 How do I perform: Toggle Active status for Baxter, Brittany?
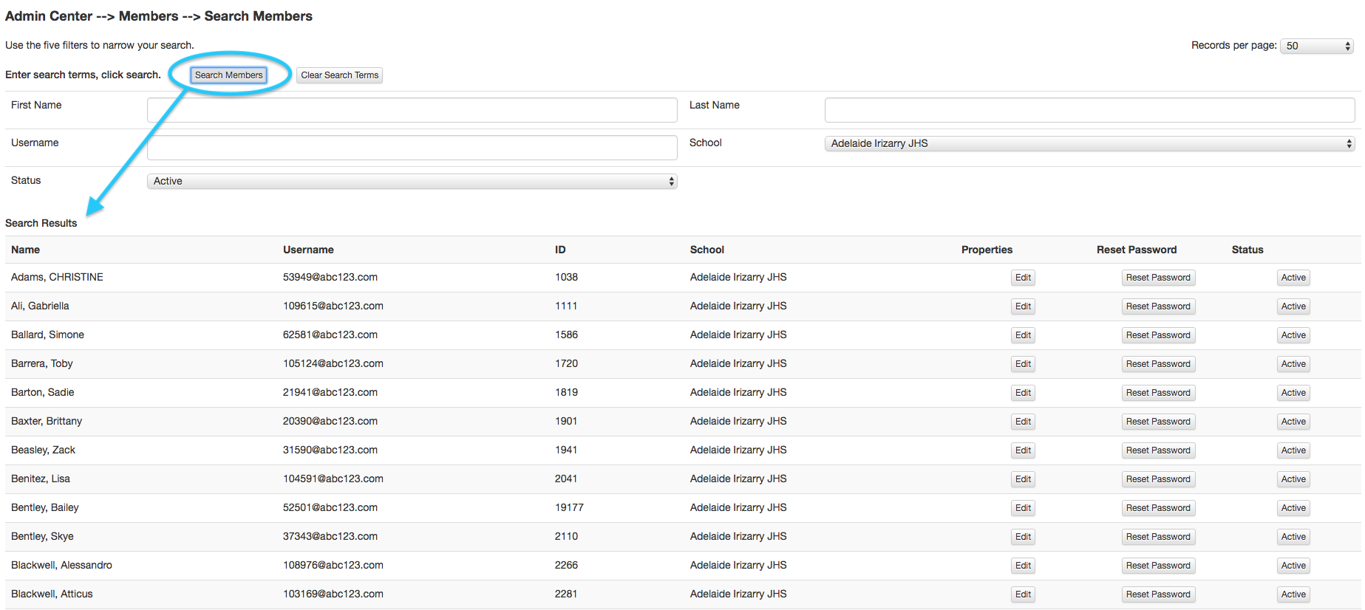[x=1293, y=422]
